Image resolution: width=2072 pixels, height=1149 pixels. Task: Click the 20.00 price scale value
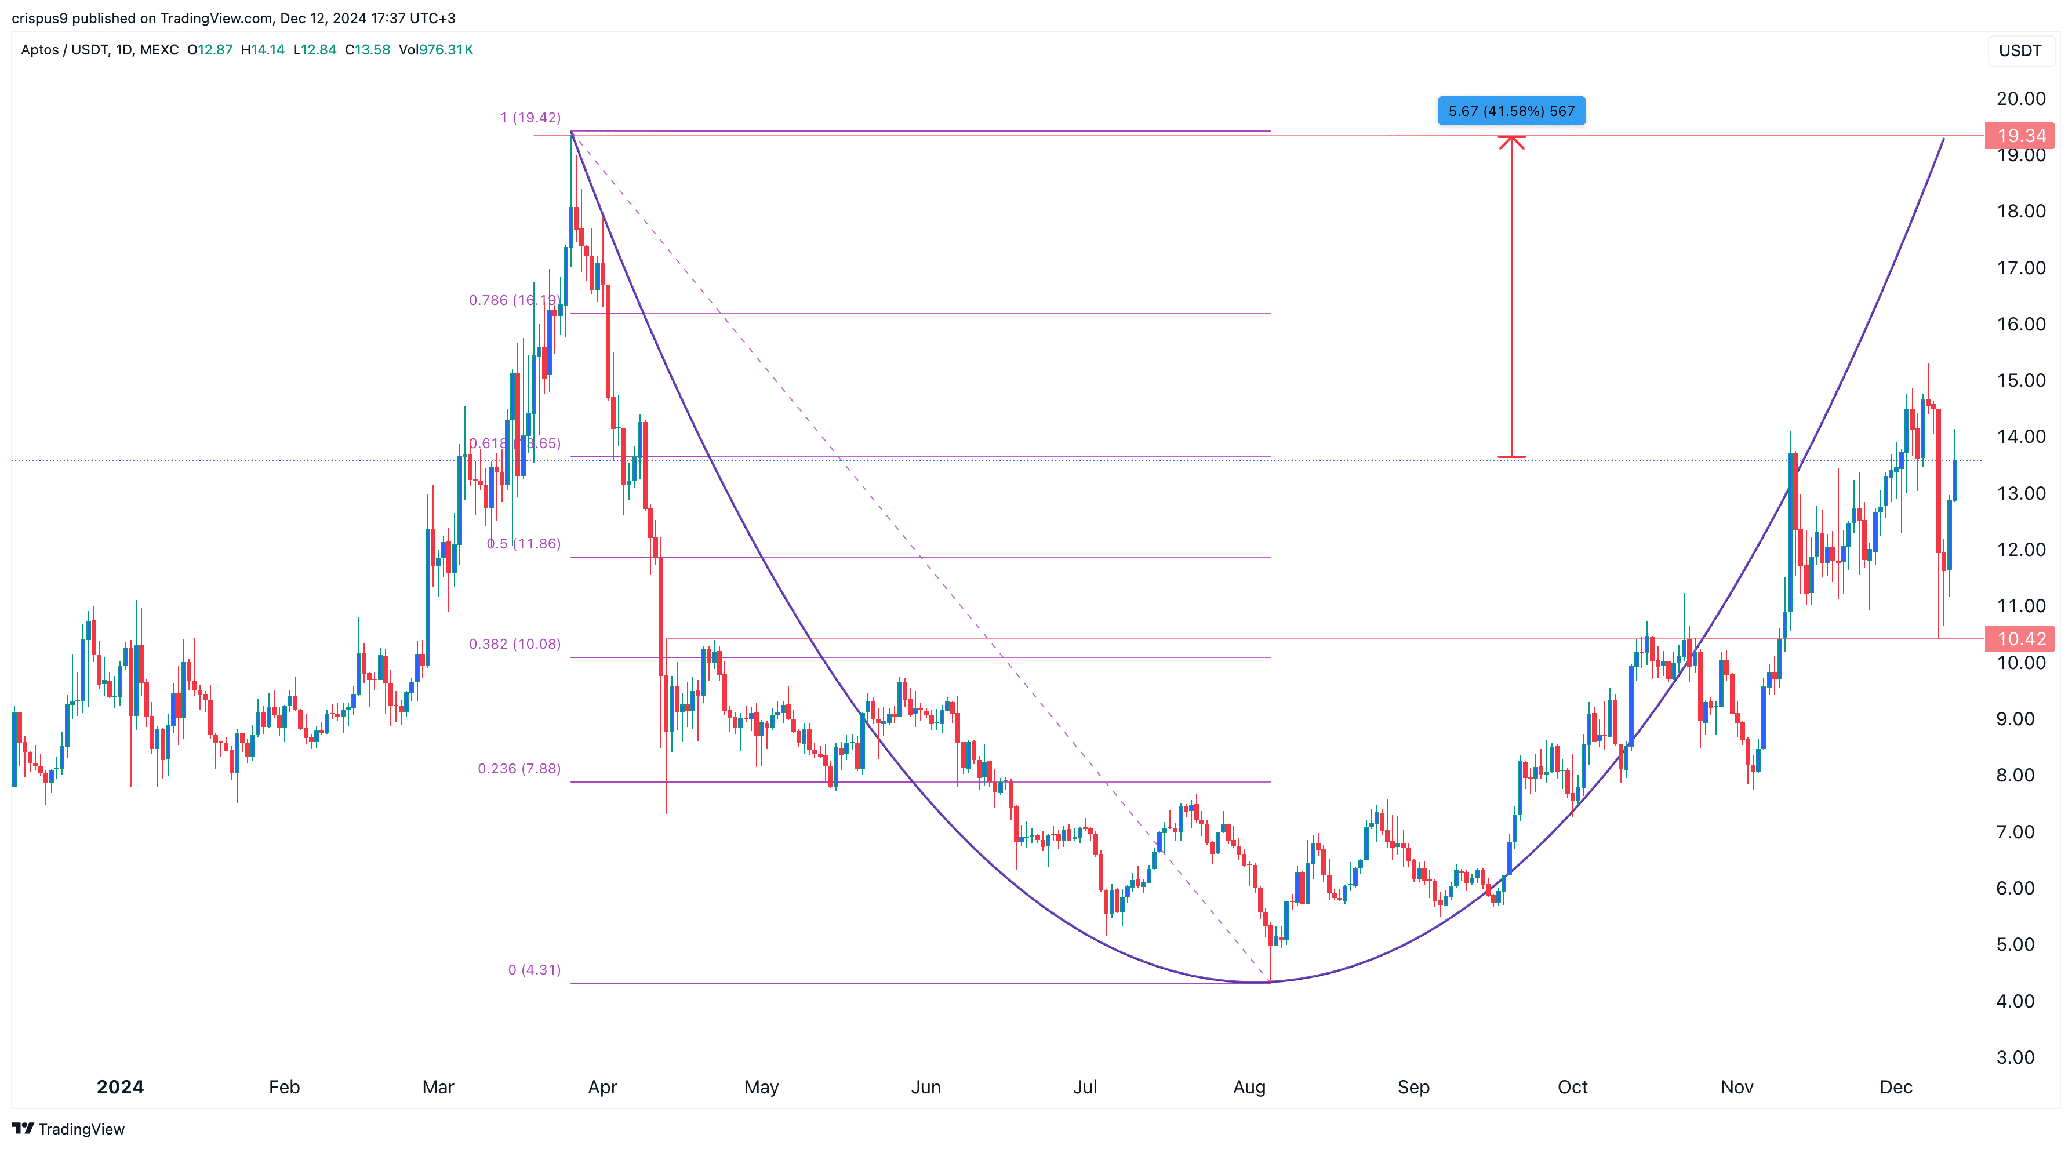pos(2020,99)
